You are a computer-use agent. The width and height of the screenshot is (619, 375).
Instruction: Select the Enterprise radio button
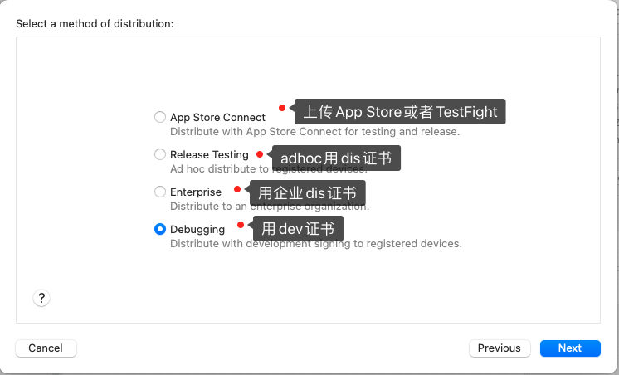[160, 192]
